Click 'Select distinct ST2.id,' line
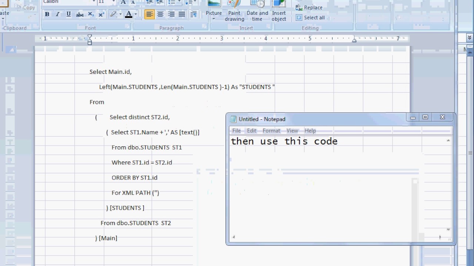Viewport: 474px width, 266px height. pyautogui.click(x=140, y=117)
